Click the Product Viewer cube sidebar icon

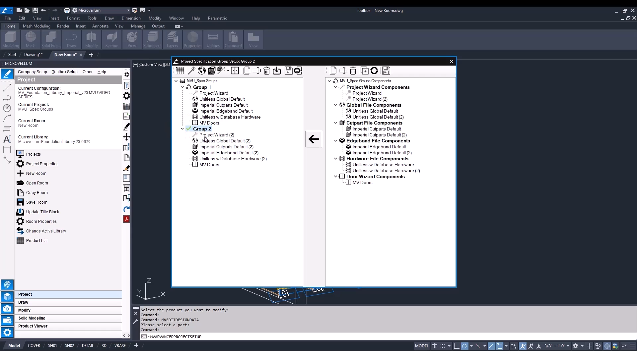pyautogui.click(x=7, y=297)
